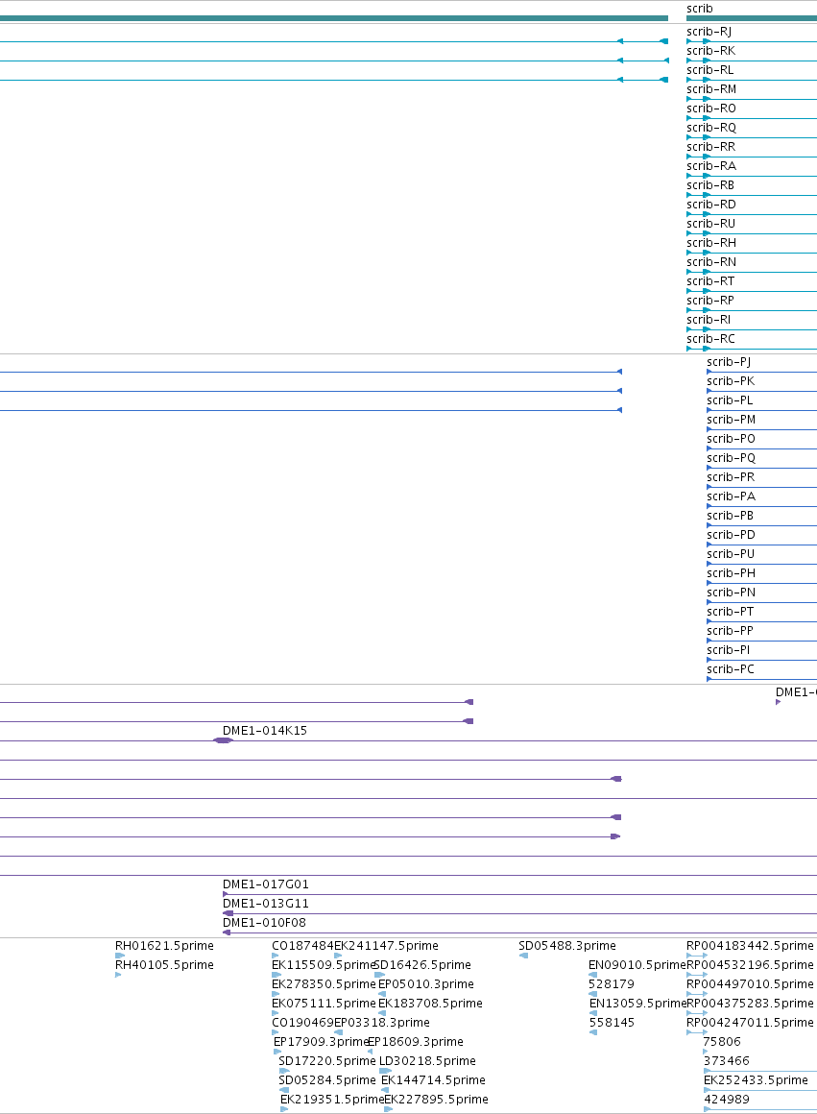Select the scrib-RA transcript label
The image size is (817, 1114).
(x=711, y=165)
